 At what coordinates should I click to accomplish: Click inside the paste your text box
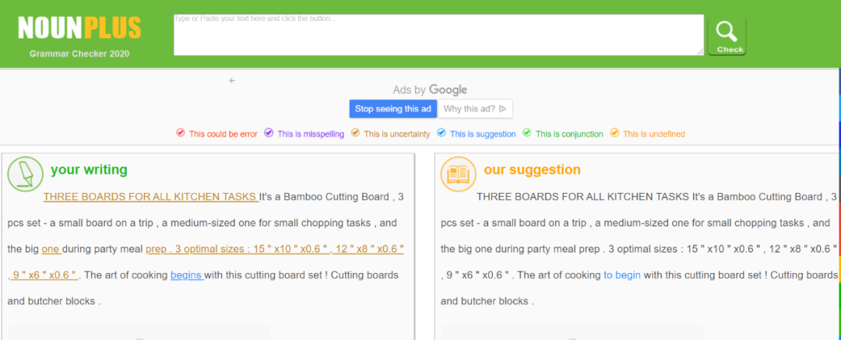coord(438,35)
